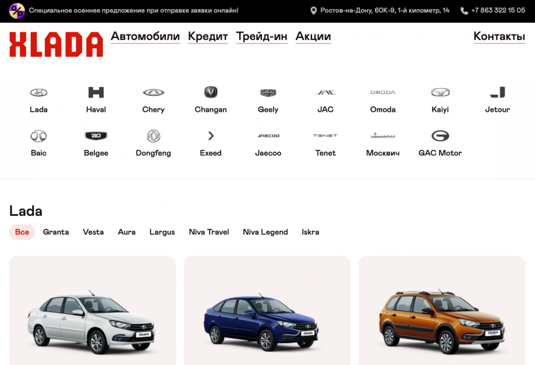The width and height of the screenshot is (535, 365).
Task: Open the Ростов-на-Дону address link
Action: coord(384,10)
